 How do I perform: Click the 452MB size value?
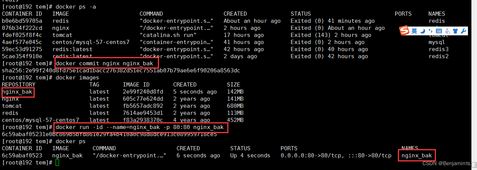[235, 120]
